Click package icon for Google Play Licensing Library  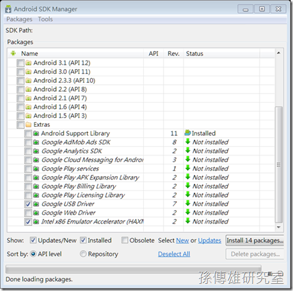[x=36, y=195]
